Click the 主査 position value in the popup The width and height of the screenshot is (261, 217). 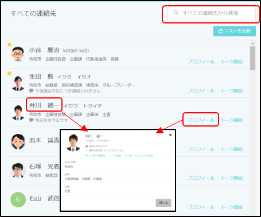coord(67,191)
